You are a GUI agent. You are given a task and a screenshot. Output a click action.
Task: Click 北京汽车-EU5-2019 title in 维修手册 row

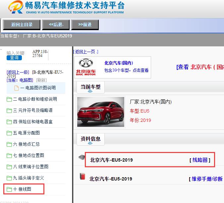(111, 179)
